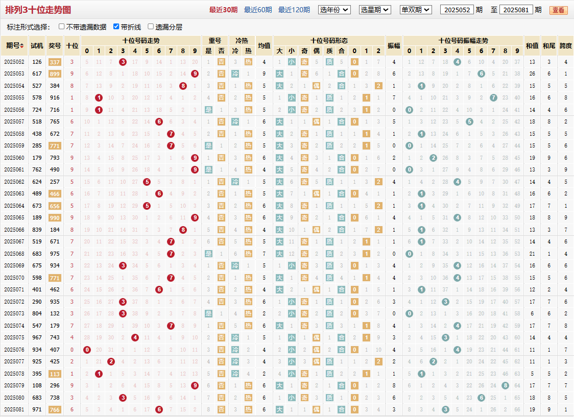Click the 奖号 column header

[55, 46]
